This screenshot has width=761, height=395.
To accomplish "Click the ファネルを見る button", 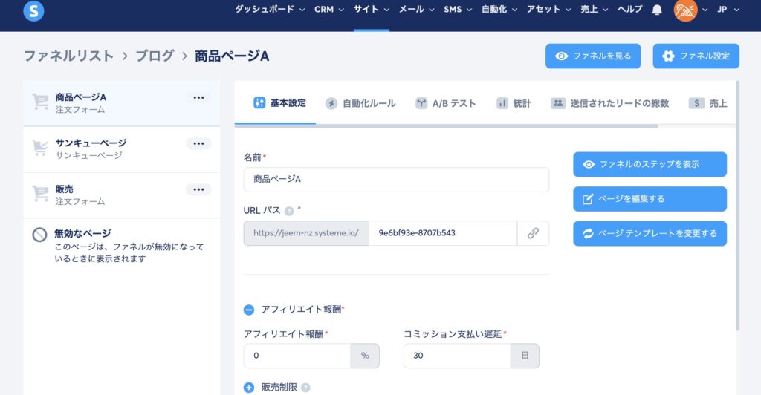I will pos(593,56).
